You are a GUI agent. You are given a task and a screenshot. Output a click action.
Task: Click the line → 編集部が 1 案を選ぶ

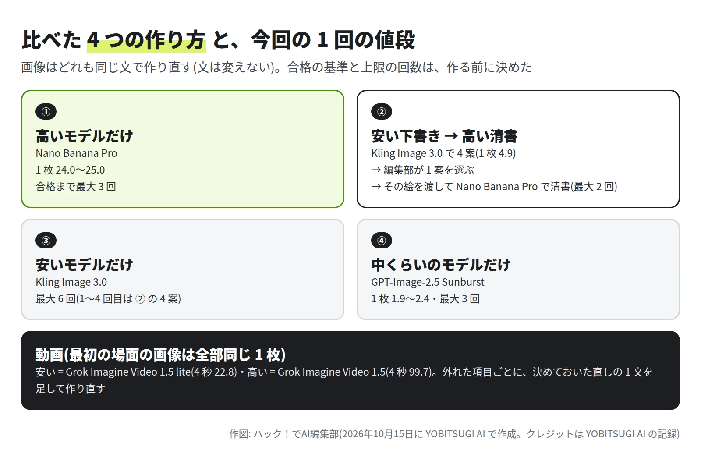[x=422, y=170]
